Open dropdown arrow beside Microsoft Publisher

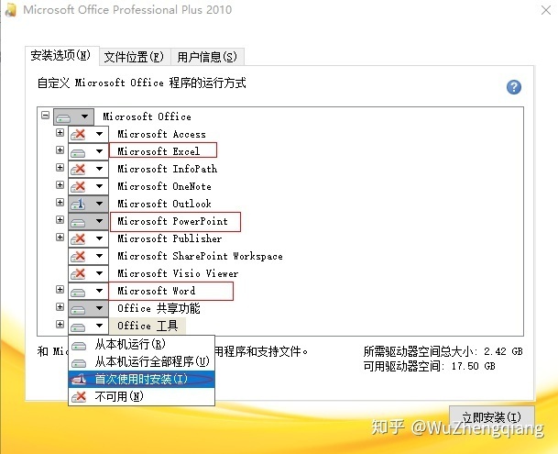click(99, 238)
